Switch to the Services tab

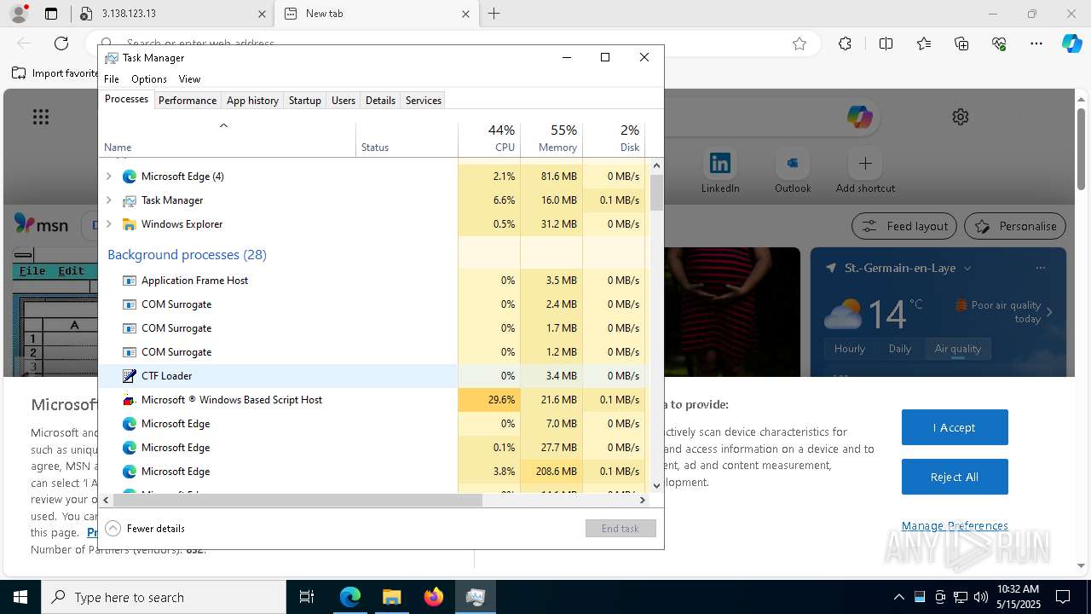[x=424, y=101]
